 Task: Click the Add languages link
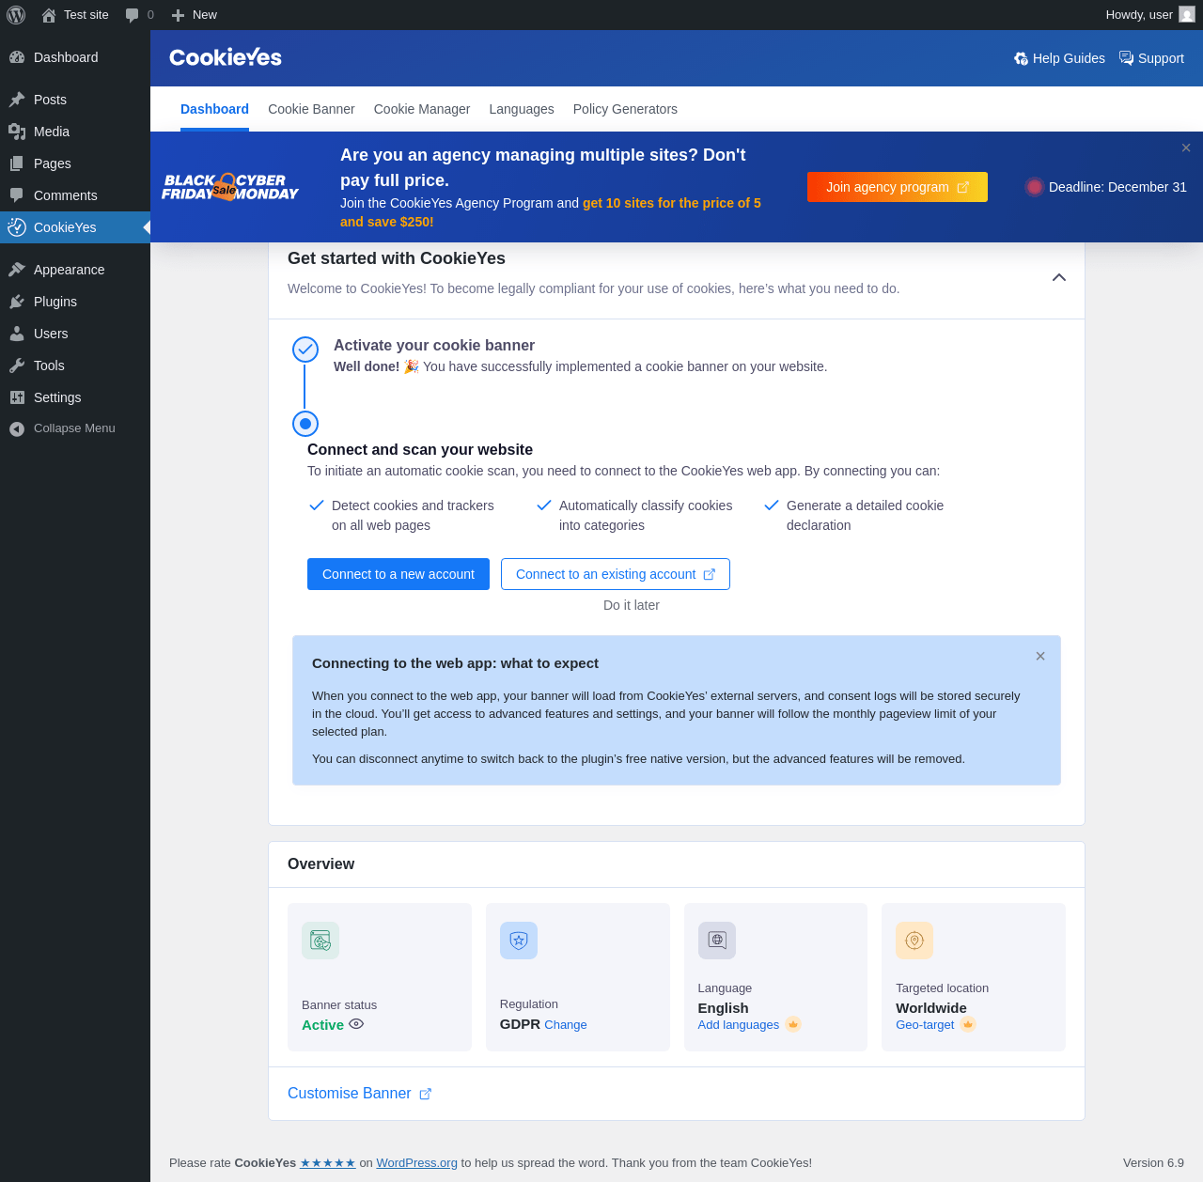click(739, 1025)
